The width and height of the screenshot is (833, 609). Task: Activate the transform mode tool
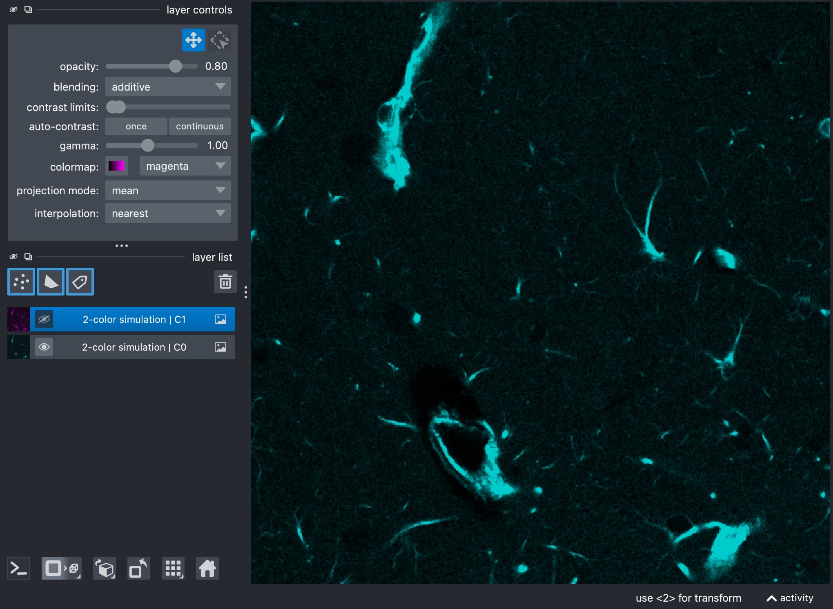pyautogui.click(x=220, y=40)
